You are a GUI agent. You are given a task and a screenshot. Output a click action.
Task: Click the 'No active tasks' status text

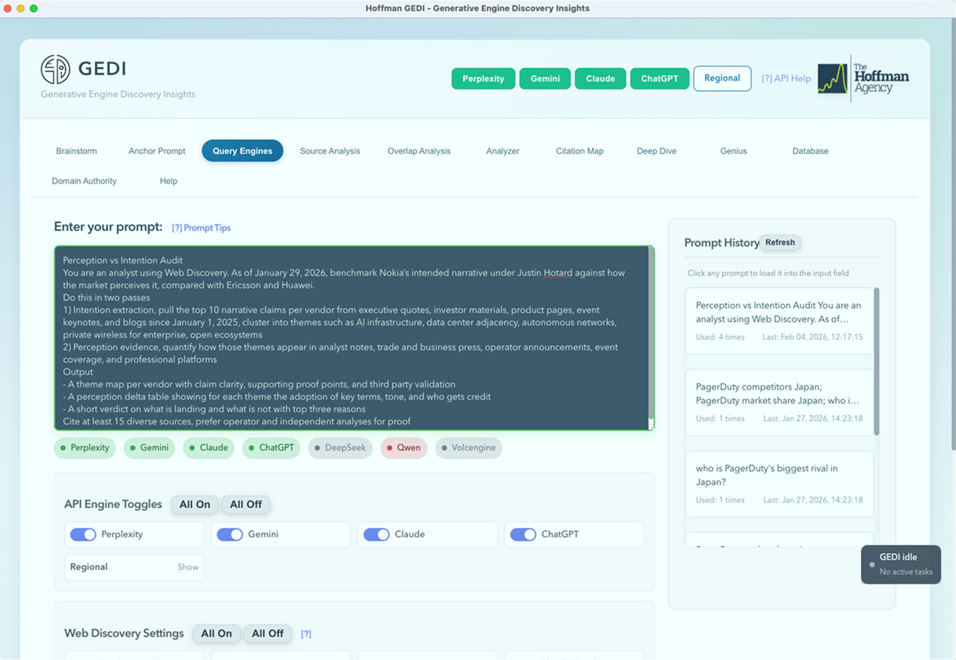(906, 572)
